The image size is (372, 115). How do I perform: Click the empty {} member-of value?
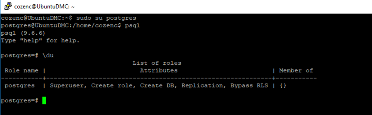283,86
